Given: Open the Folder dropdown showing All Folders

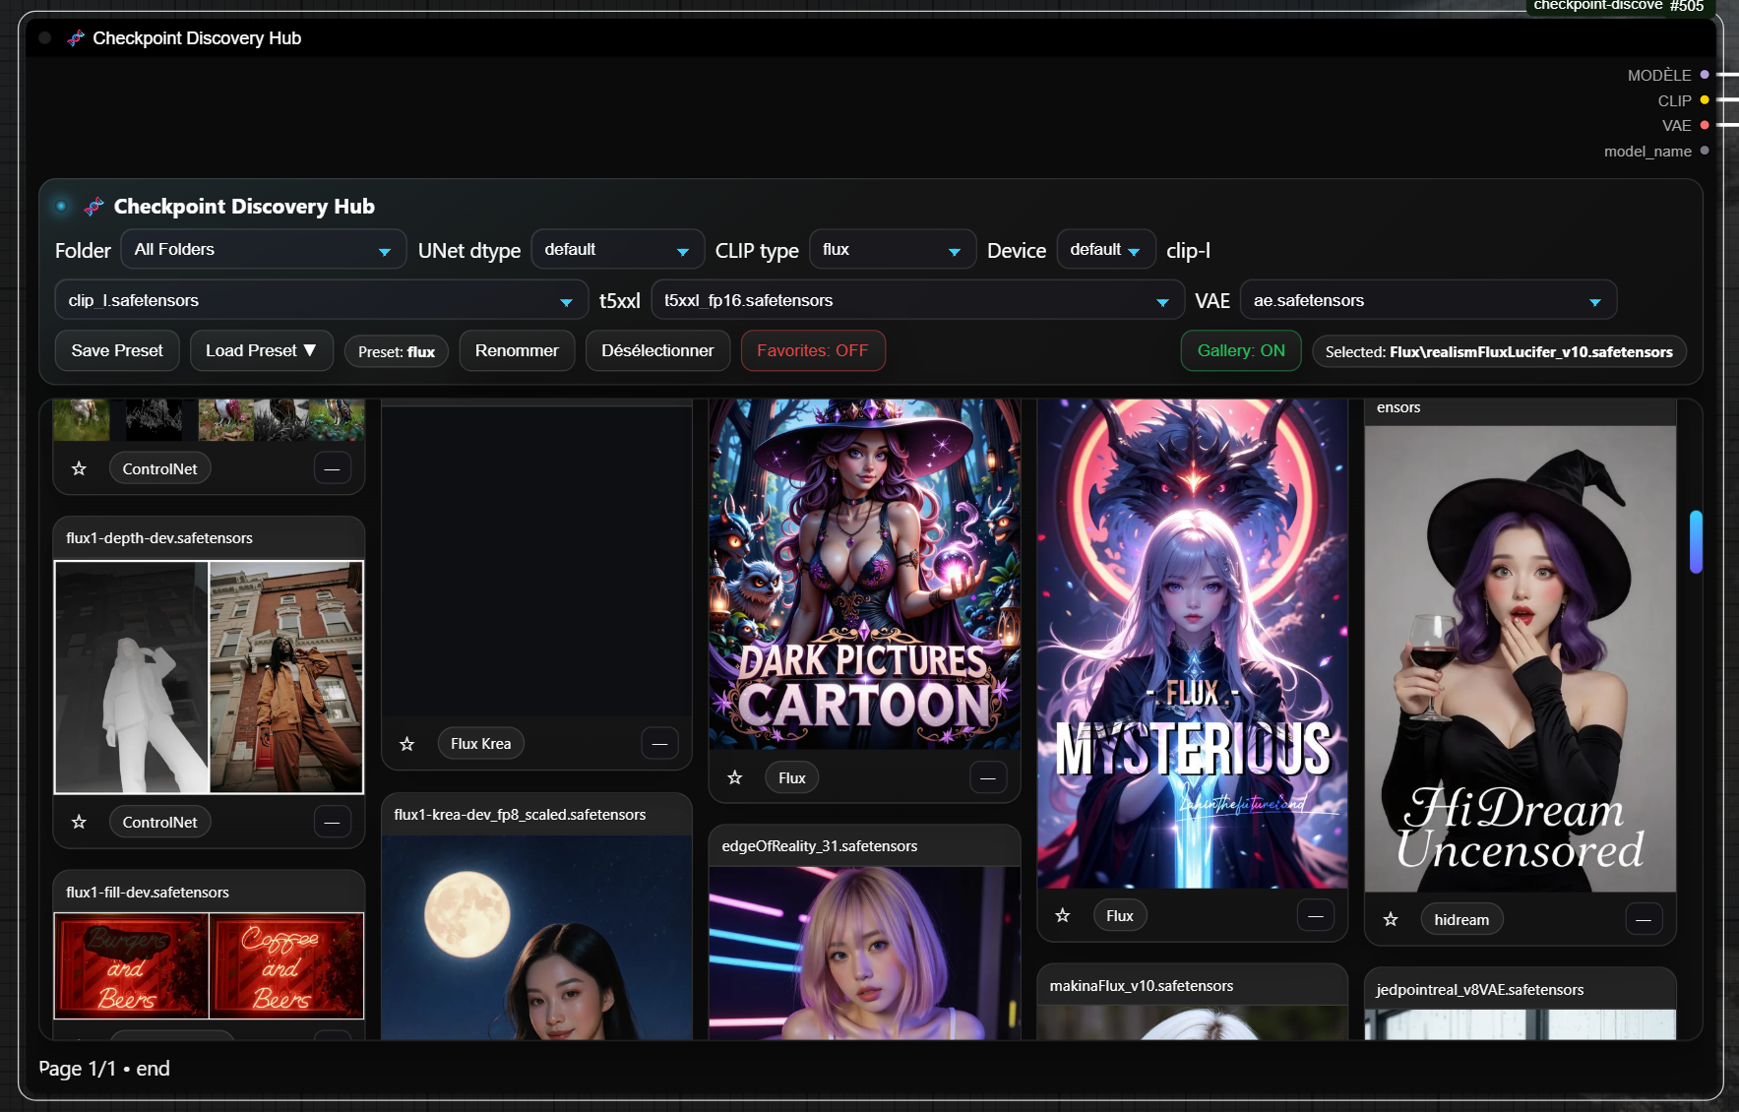Looking at the screenshot, I should (x=263, y=250).
